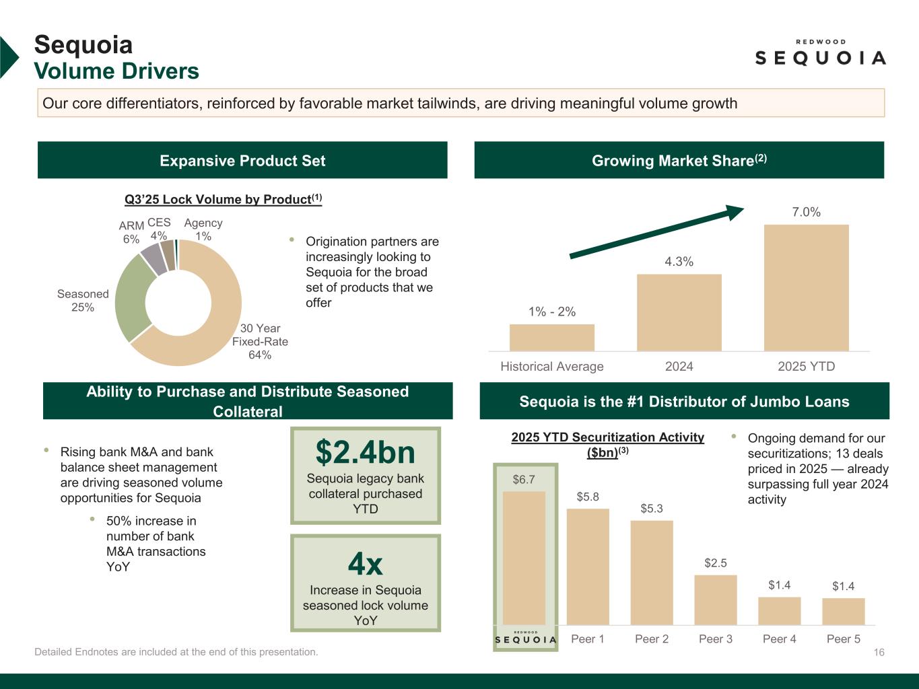Screen dimensions: 919x689
Task: Click the upward green growth arrow
Action: point(656,232)
